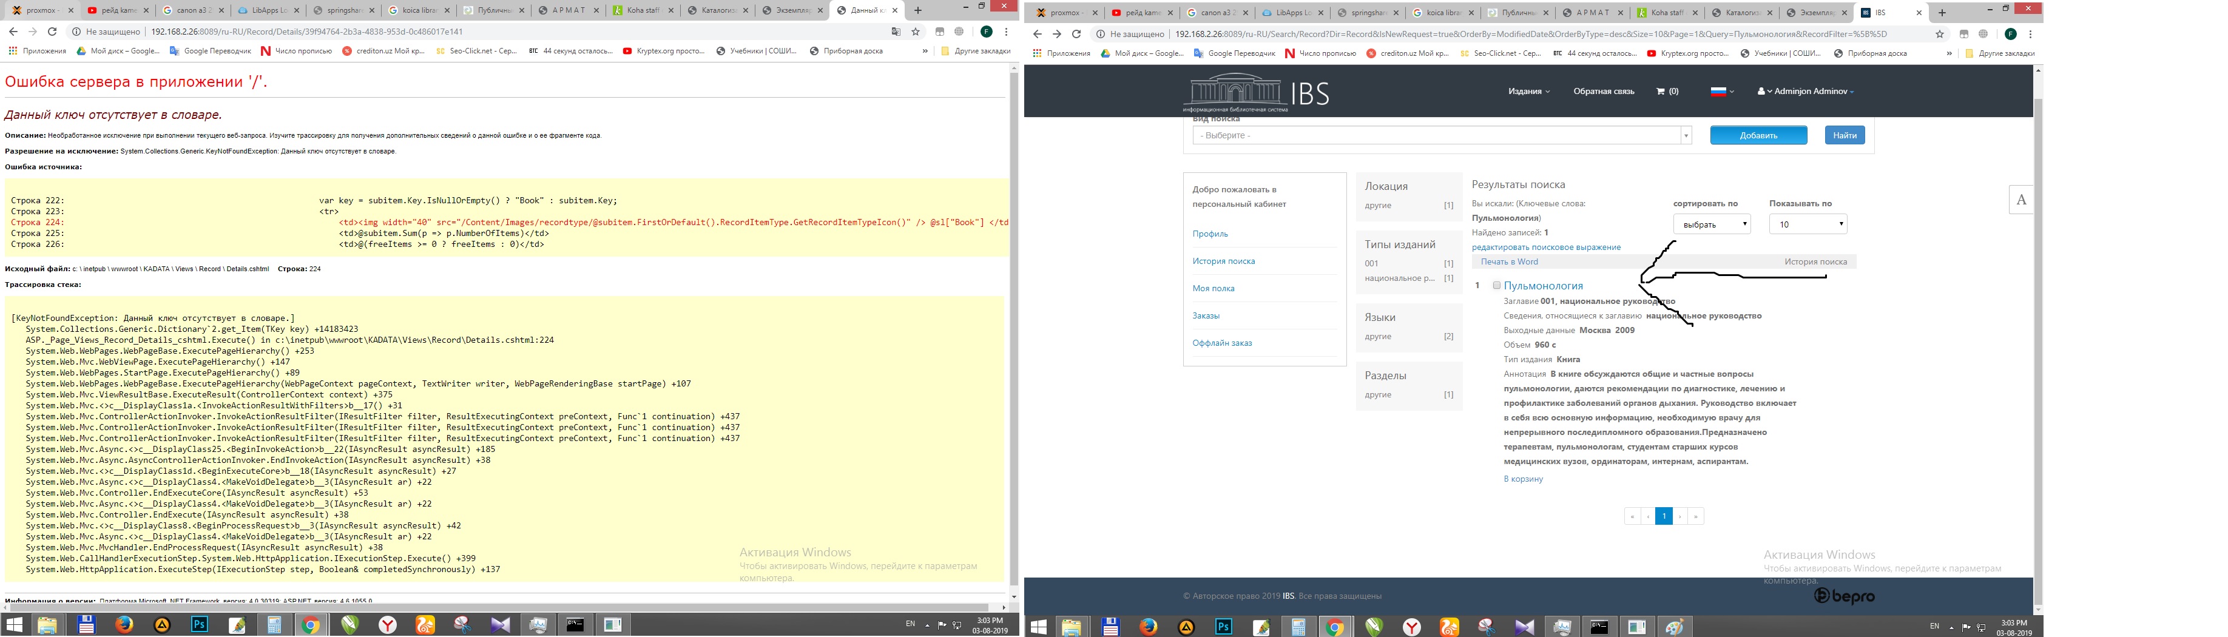Click the 'Печать в Word' link
2228x637 pixels.
coord(1509,262)
